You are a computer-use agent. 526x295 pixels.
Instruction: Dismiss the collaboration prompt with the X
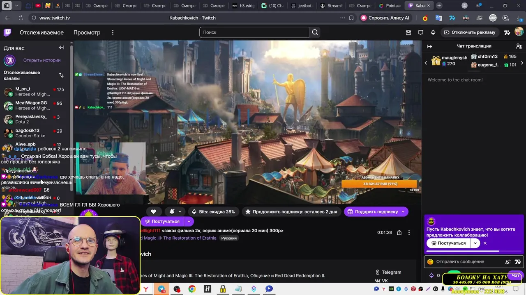point(485,243)
